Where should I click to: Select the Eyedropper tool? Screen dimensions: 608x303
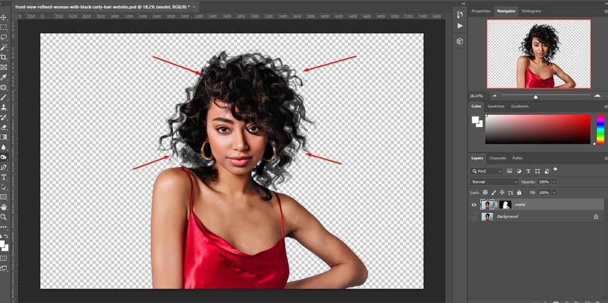4,78
